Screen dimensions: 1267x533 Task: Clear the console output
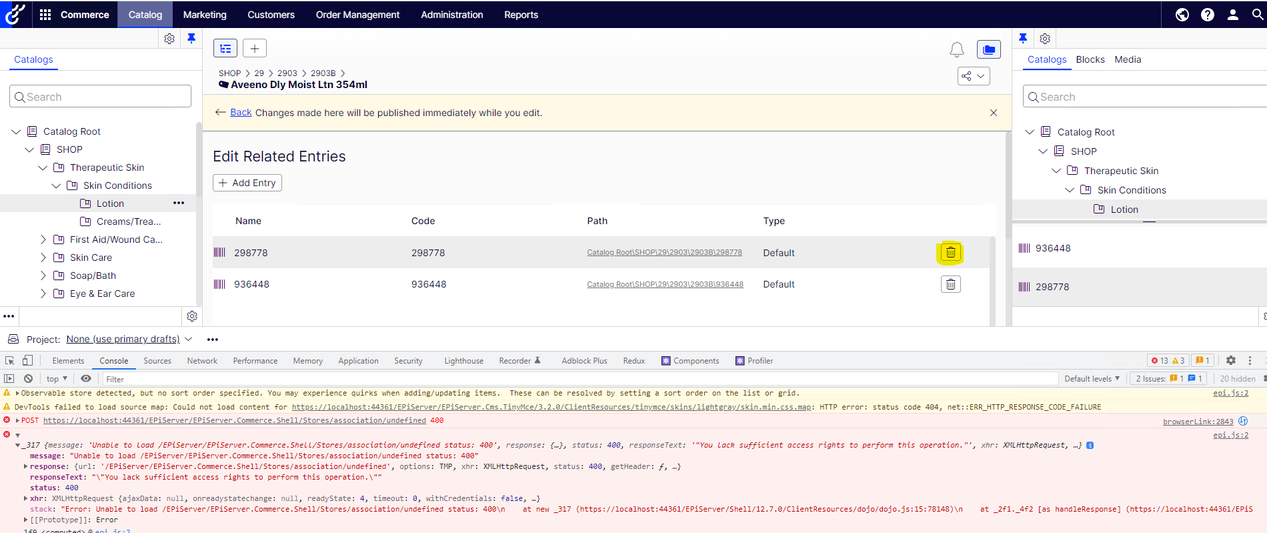[x=28, y=379]
